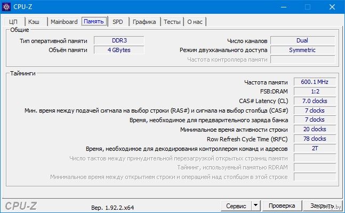Viewport: 345px width, 213px height.
Task: Open the Mainboard tab
Action: (64, 22)
